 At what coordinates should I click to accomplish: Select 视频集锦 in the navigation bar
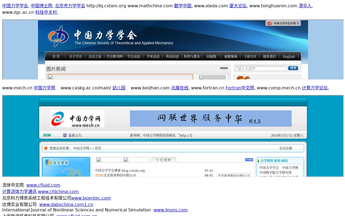point(231,56)
